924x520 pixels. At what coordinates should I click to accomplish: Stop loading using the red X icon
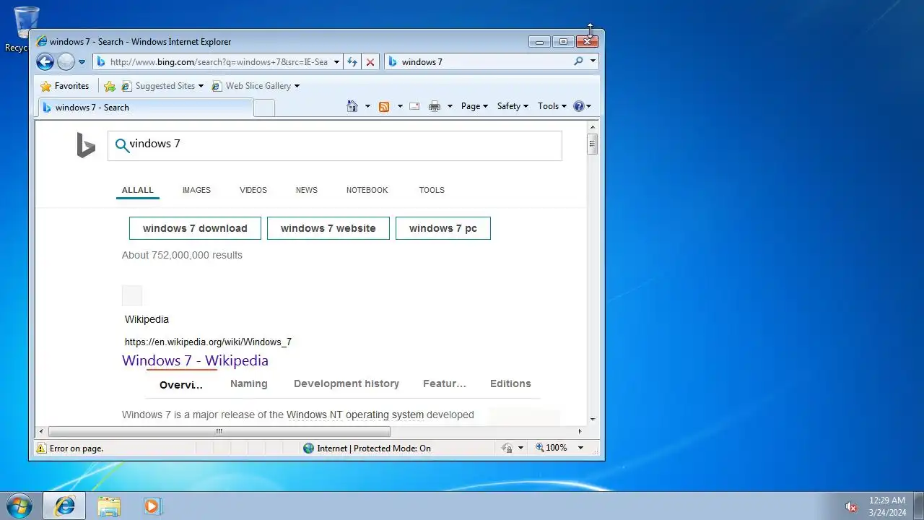pyautogui.click(x=370, y=62)
